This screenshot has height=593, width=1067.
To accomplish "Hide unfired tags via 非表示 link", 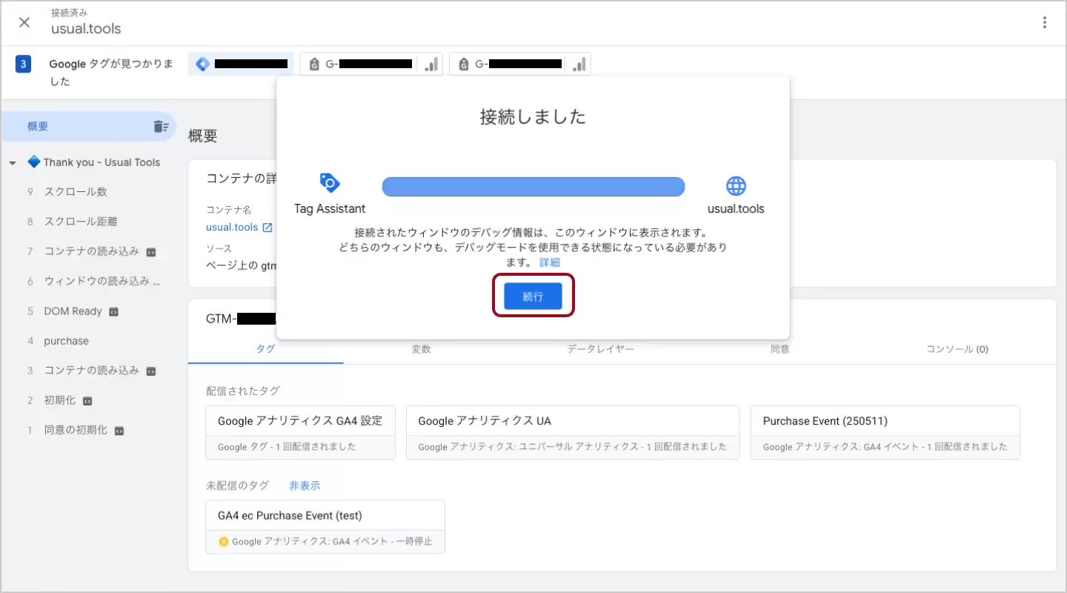I will tap(305, 486).
